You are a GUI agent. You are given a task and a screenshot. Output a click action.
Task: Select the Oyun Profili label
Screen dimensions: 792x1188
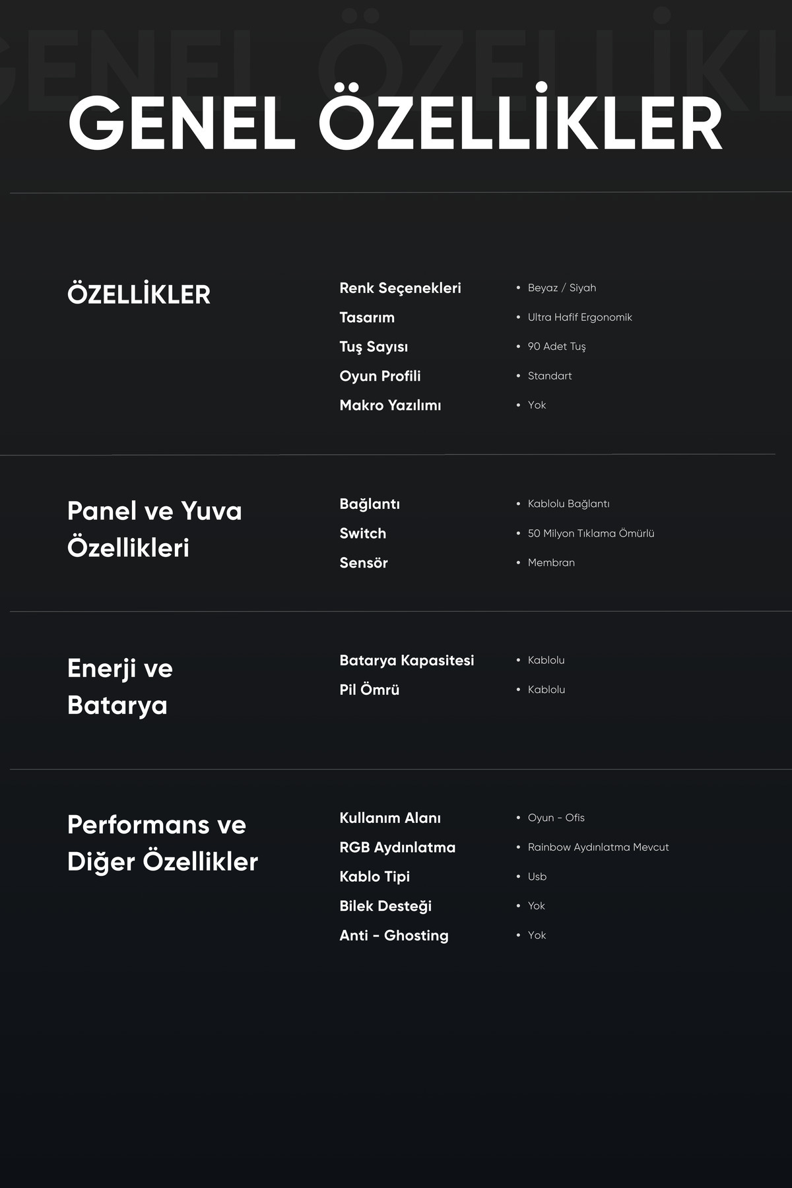pyautogui.click(x=380, y=376)
